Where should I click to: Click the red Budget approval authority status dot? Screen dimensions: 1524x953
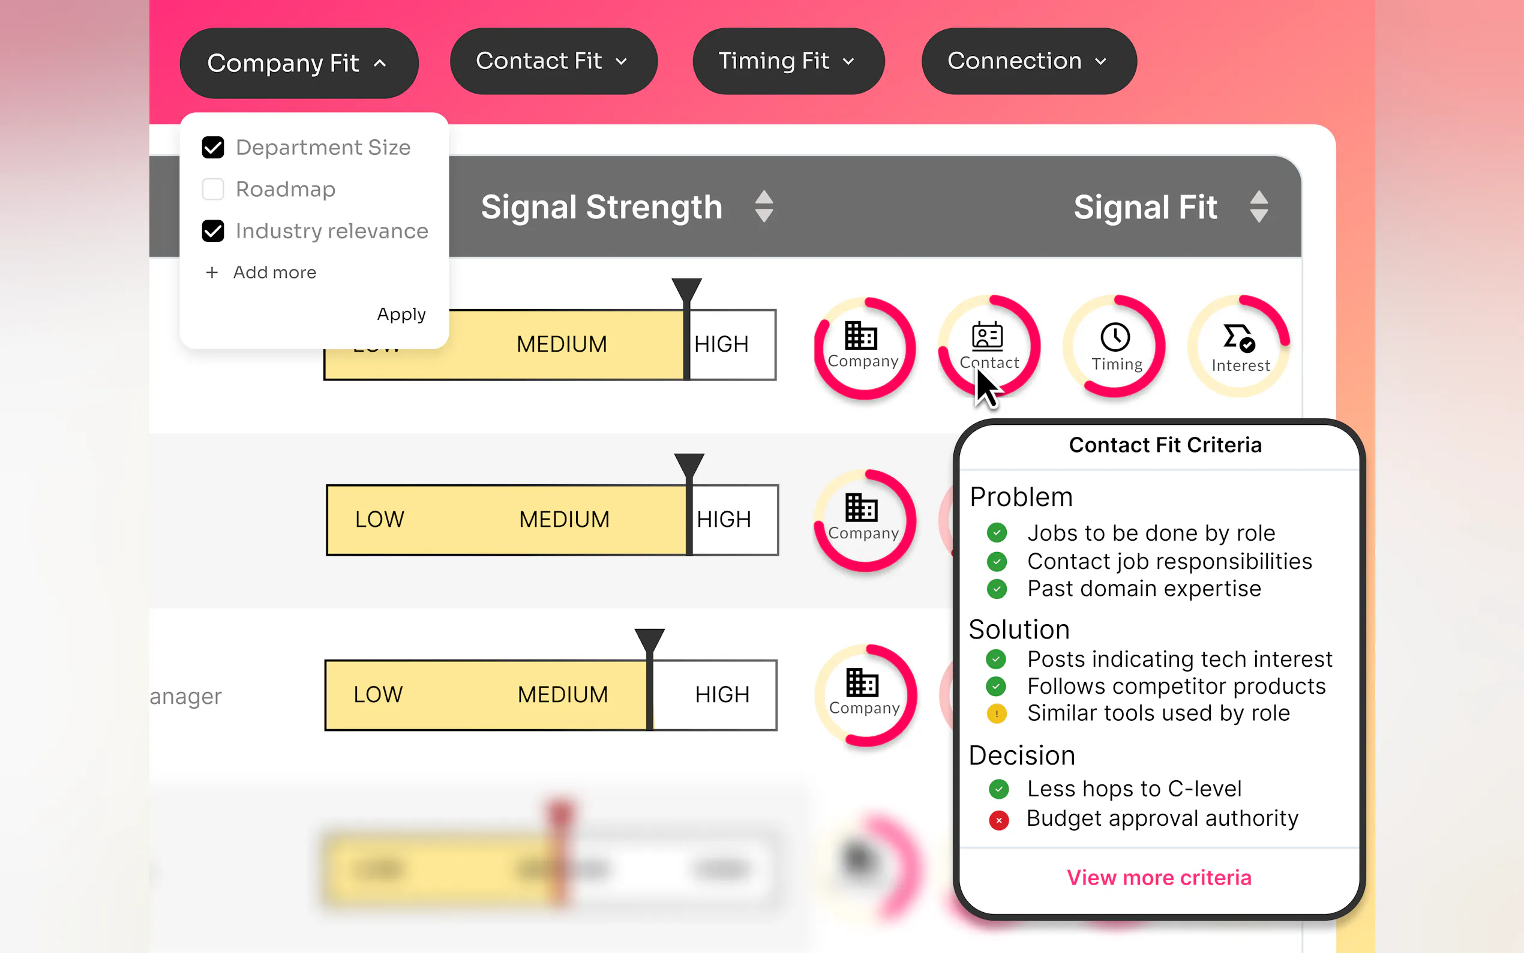tap(998, 820)
